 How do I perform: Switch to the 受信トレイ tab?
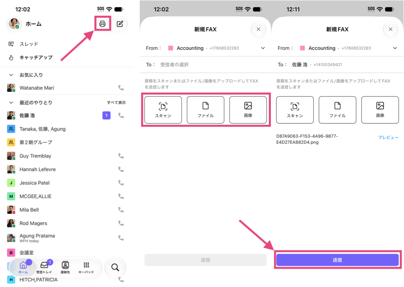(44, 267)
